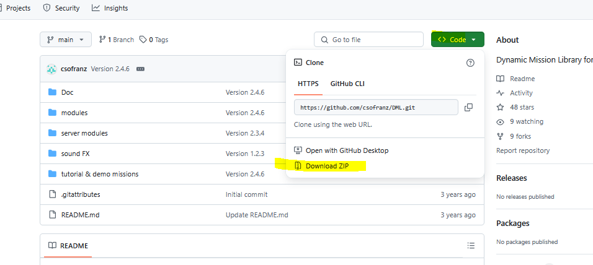Click the tag icon beside 0 Tags
The height and width of the screenshot is (265, 593).
coord(143,40)
